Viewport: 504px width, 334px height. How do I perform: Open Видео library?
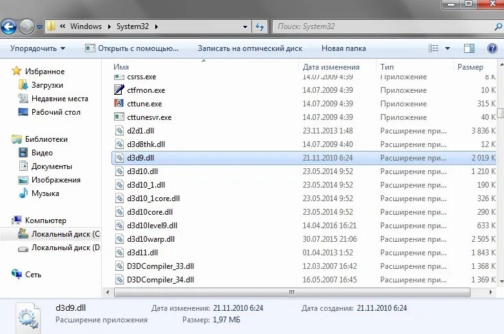(x=42, y=153)
